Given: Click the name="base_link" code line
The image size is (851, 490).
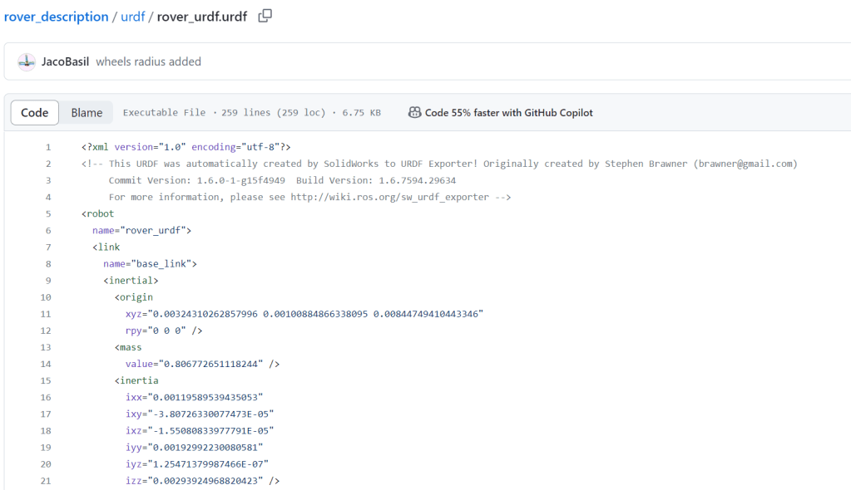Looking at the screenshot, I should 150,263.
